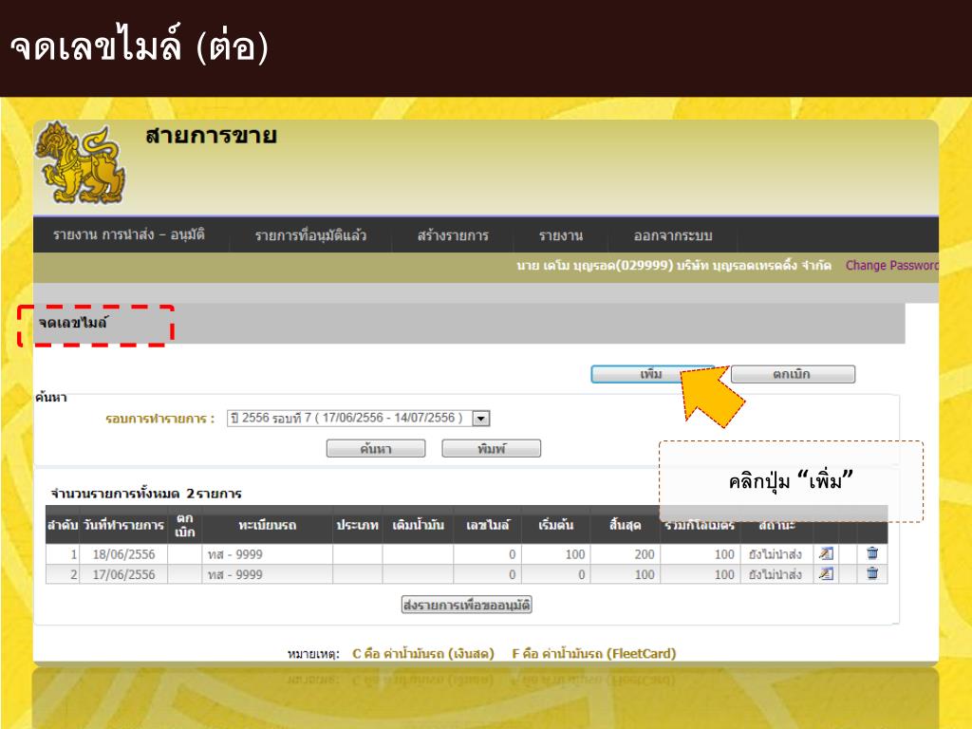The image size is (972, 729).
Task: Click the ทะเบียนรถ column header
Action: click(x=267, y=525)
